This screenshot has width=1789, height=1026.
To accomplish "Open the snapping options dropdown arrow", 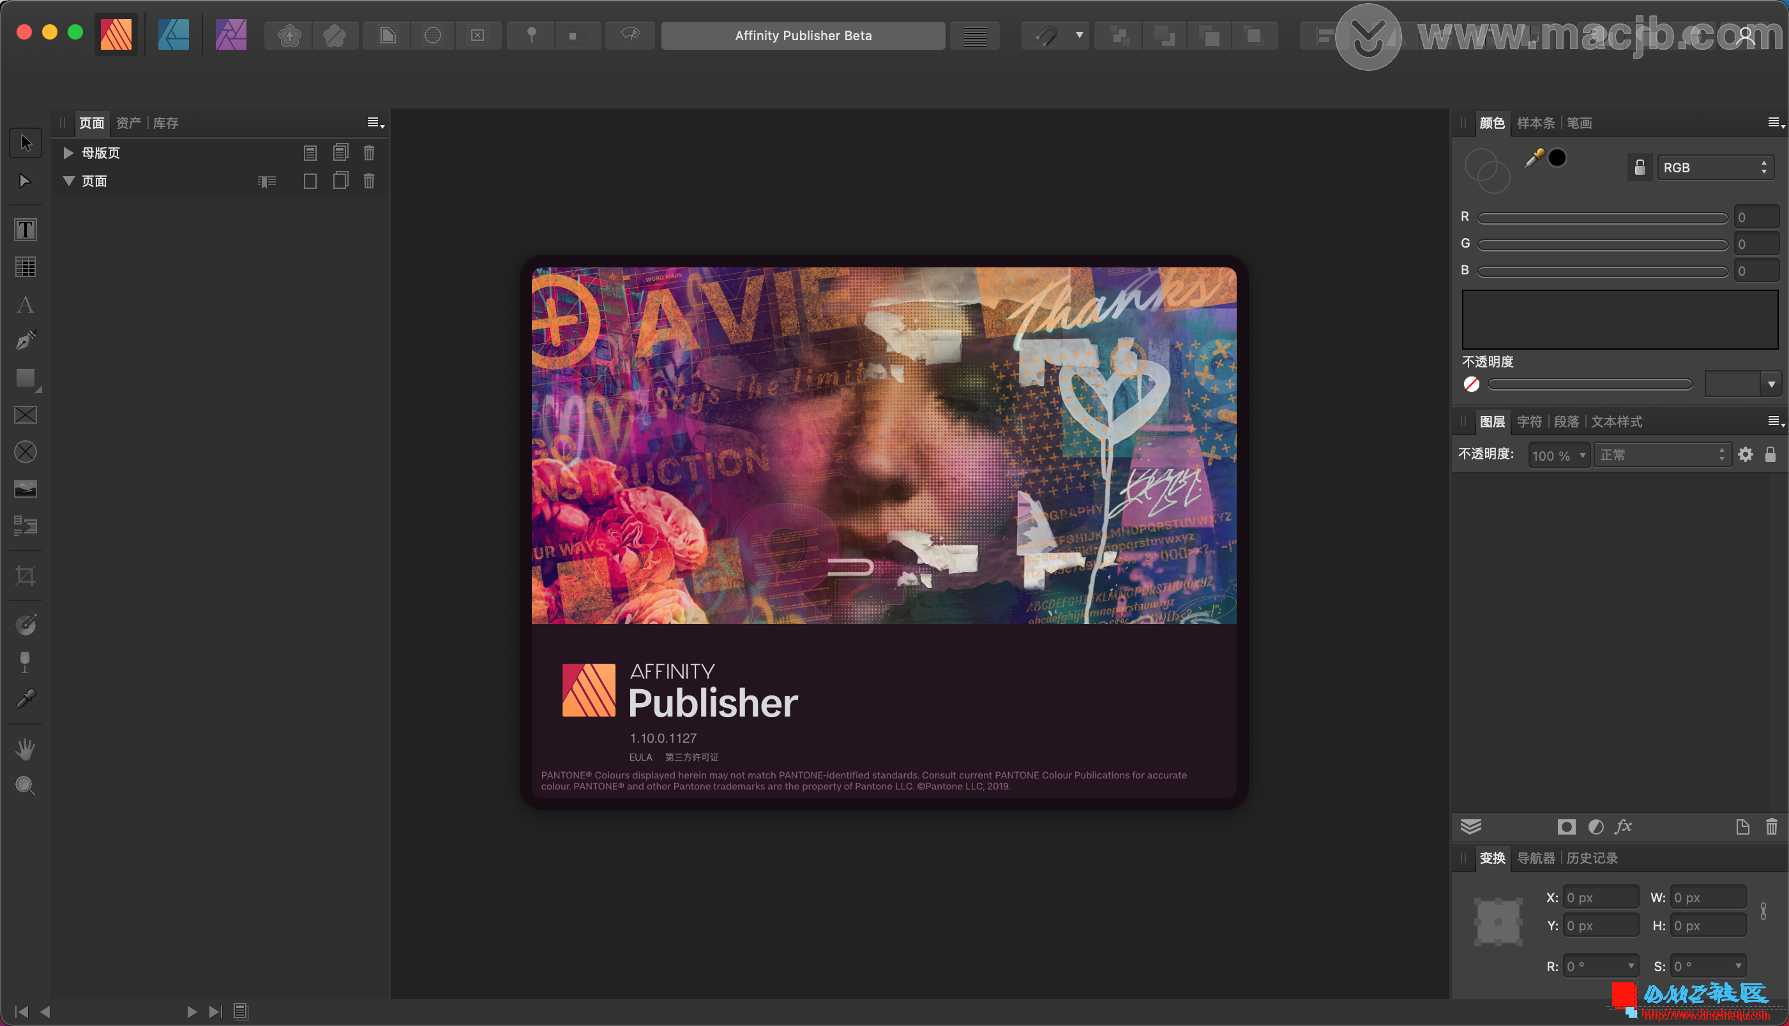I will coord(1078,35).
